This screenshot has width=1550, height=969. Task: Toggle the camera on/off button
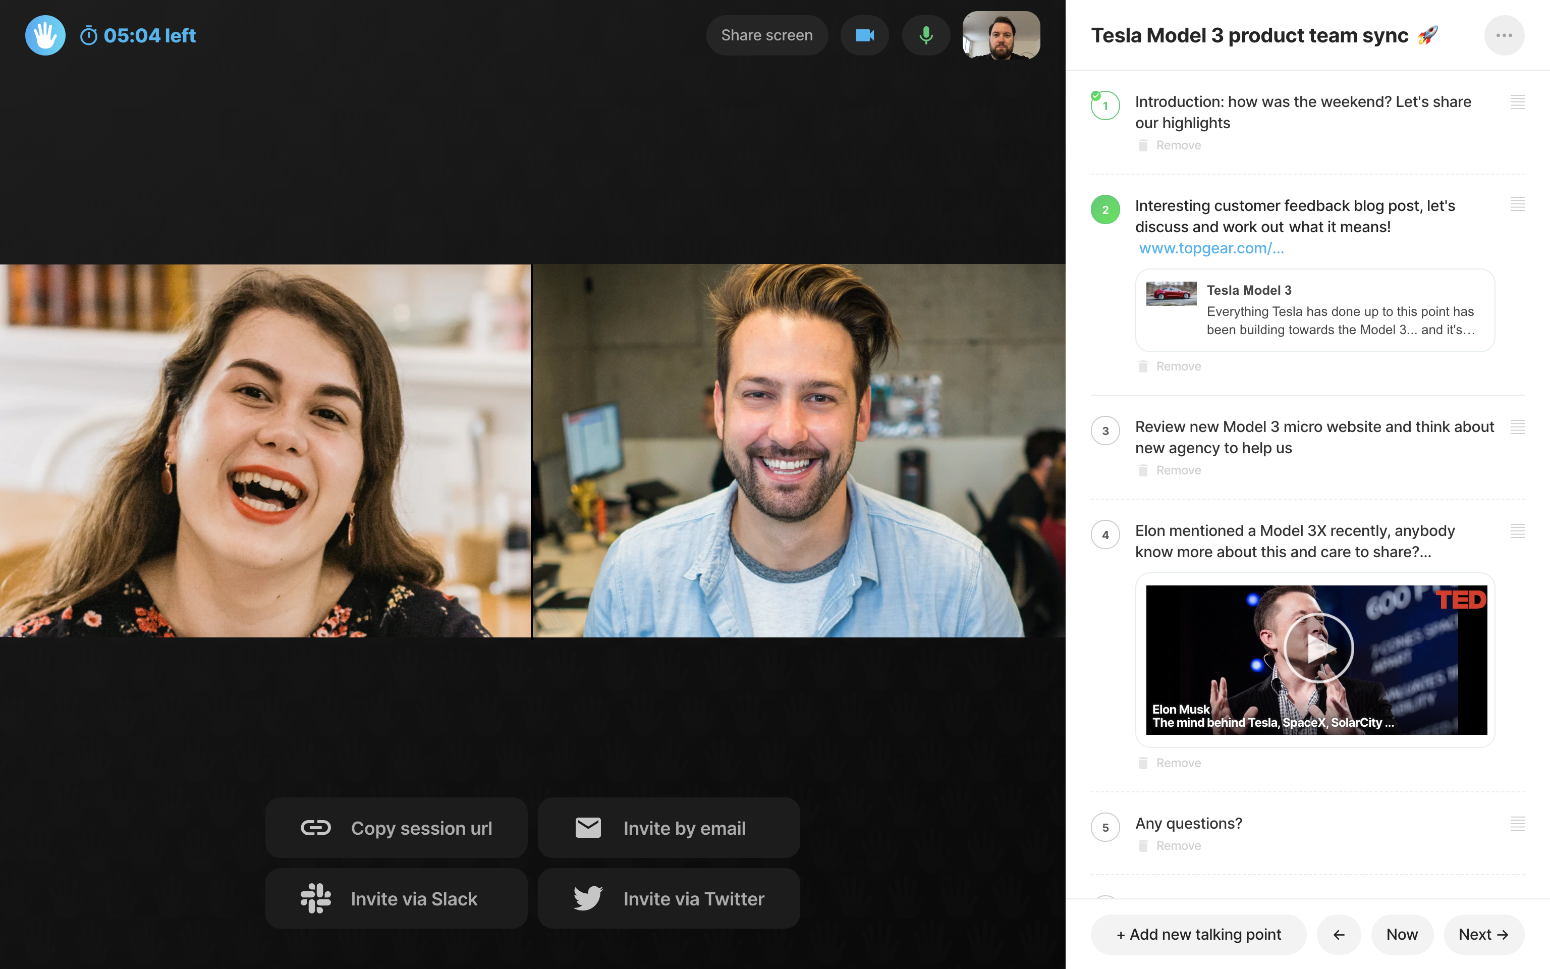(x=864, y=35)
